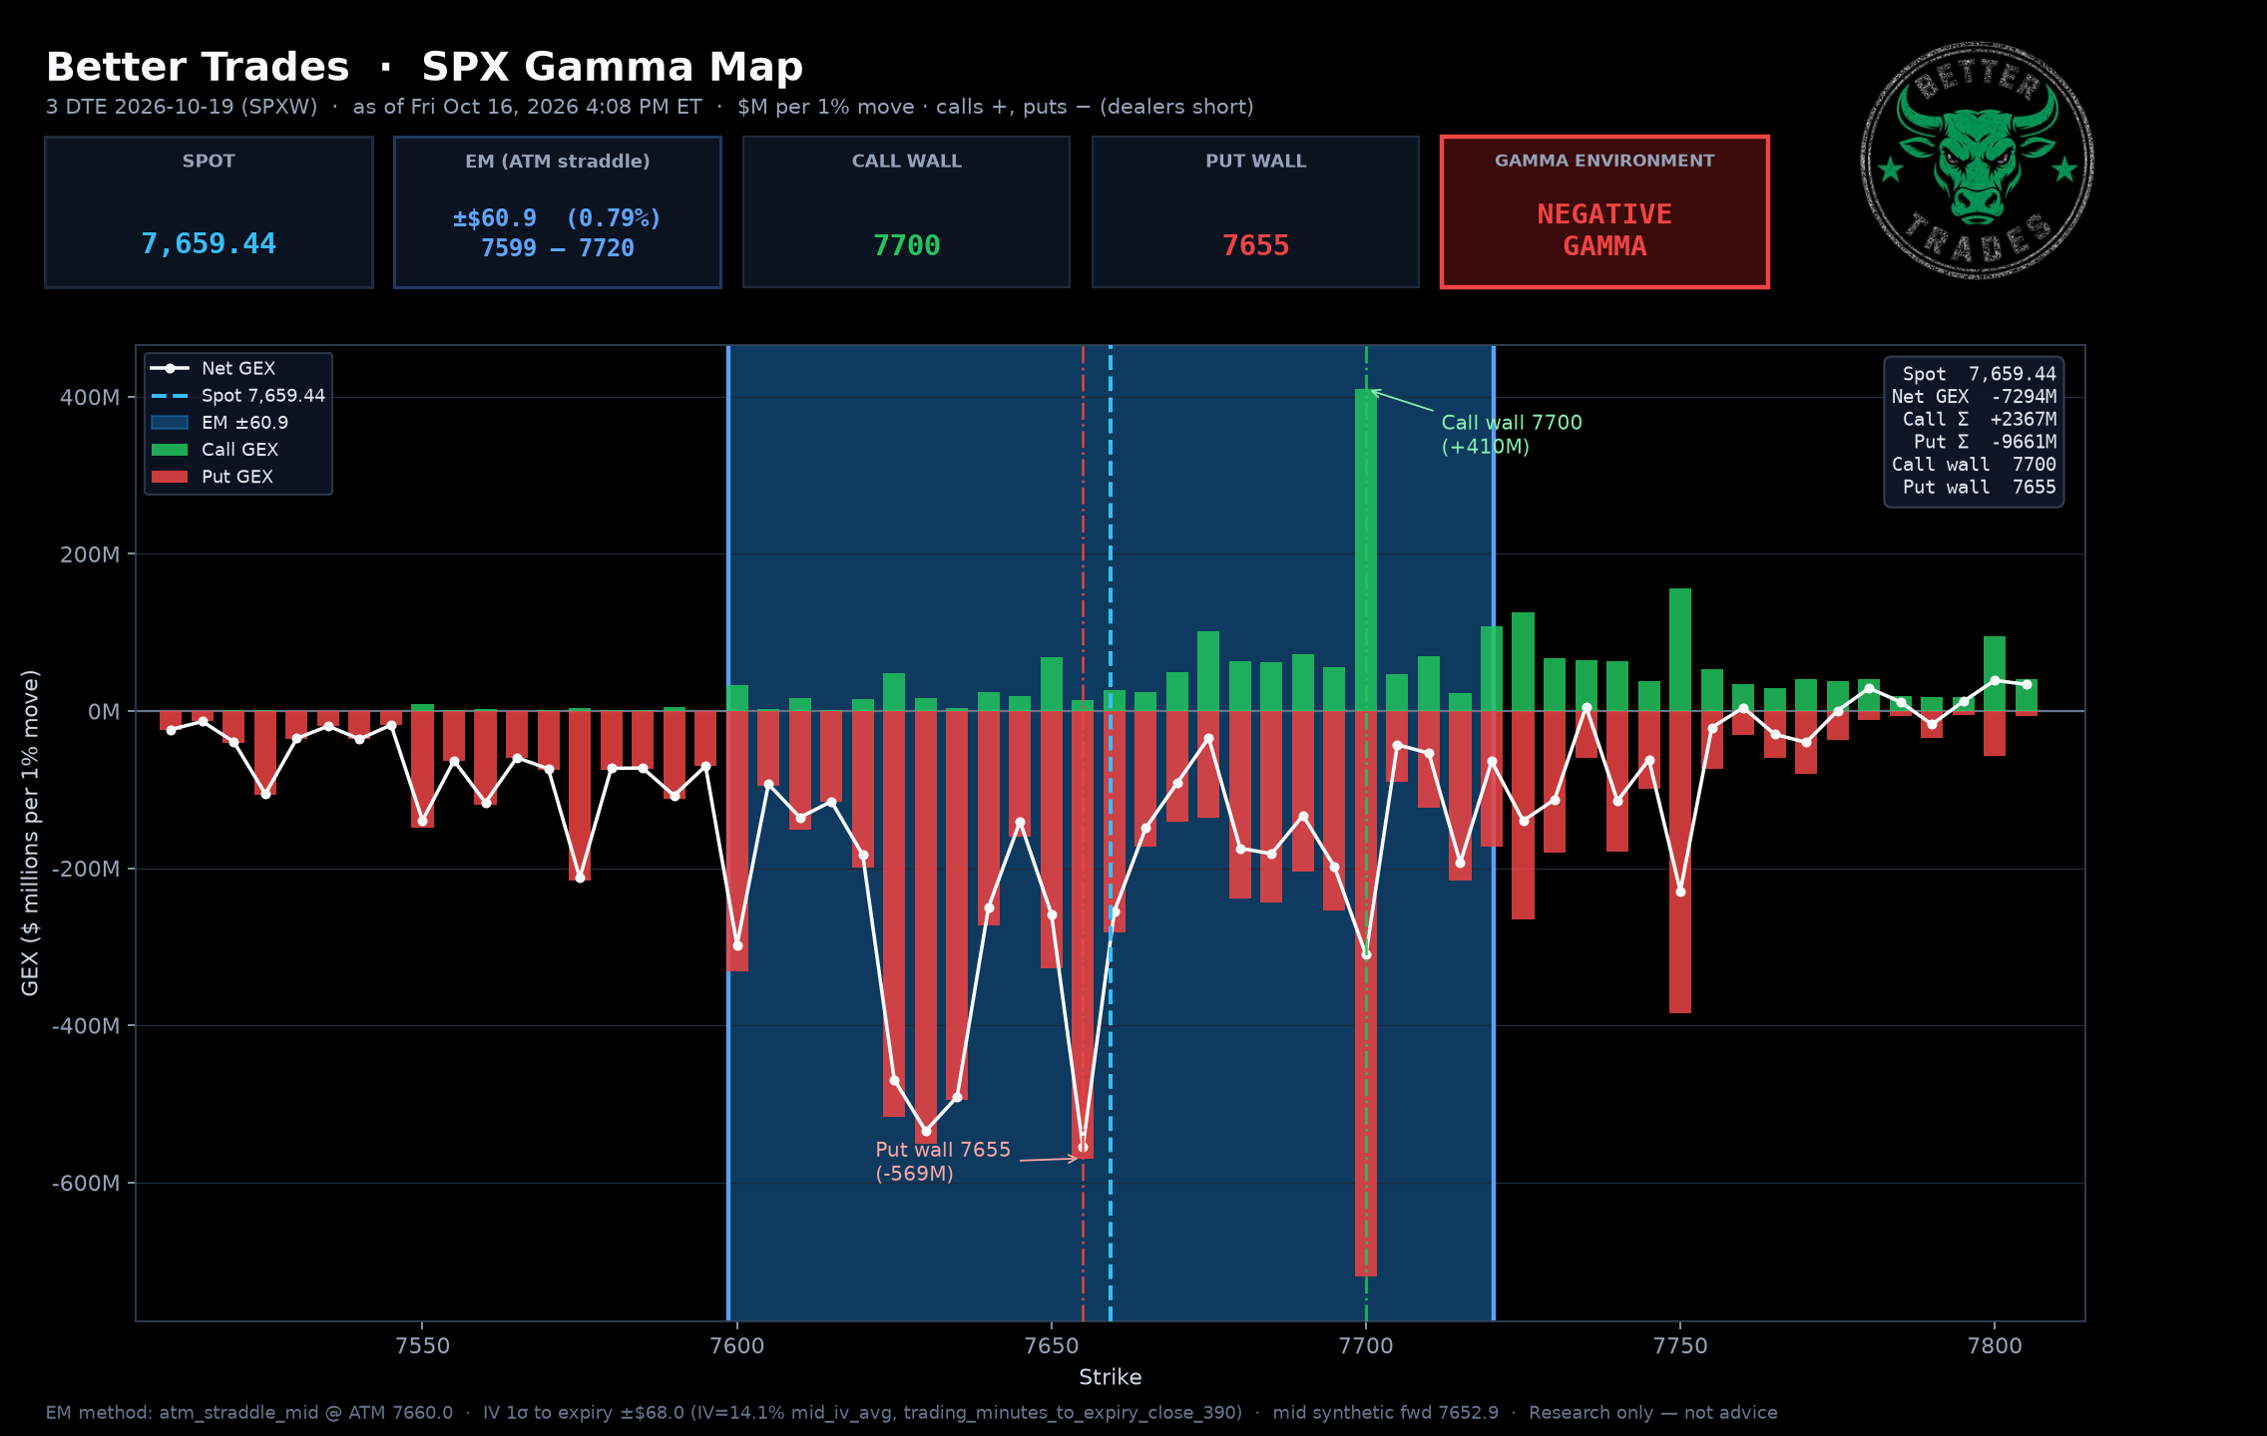Click the 'Put wall 7655 (-569M)' annotation
Screen dimensions: 2267x1436
(x=943, y=1161)
